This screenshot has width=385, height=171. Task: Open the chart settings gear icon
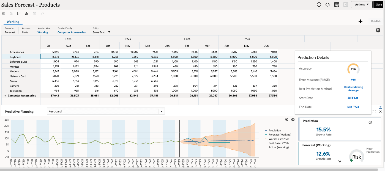click(x=293, y=120)
